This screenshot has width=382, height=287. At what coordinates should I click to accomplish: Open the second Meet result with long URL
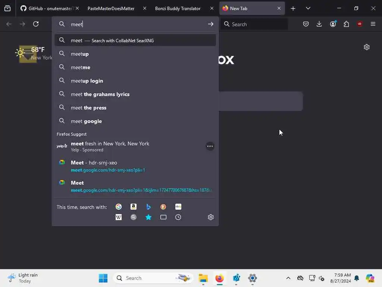tap(135, 186)
